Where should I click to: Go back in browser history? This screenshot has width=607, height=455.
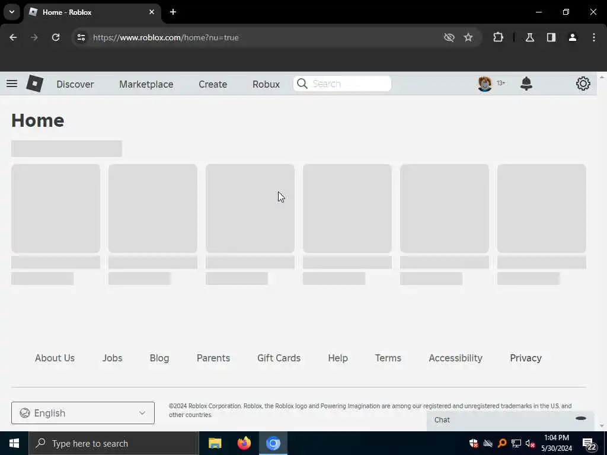[13, 37]
